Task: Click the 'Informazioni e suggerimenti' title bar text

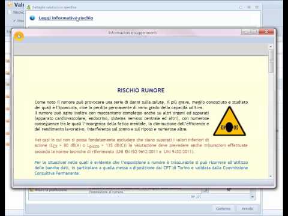Action: pyautogui.click(x=133, y=32)
